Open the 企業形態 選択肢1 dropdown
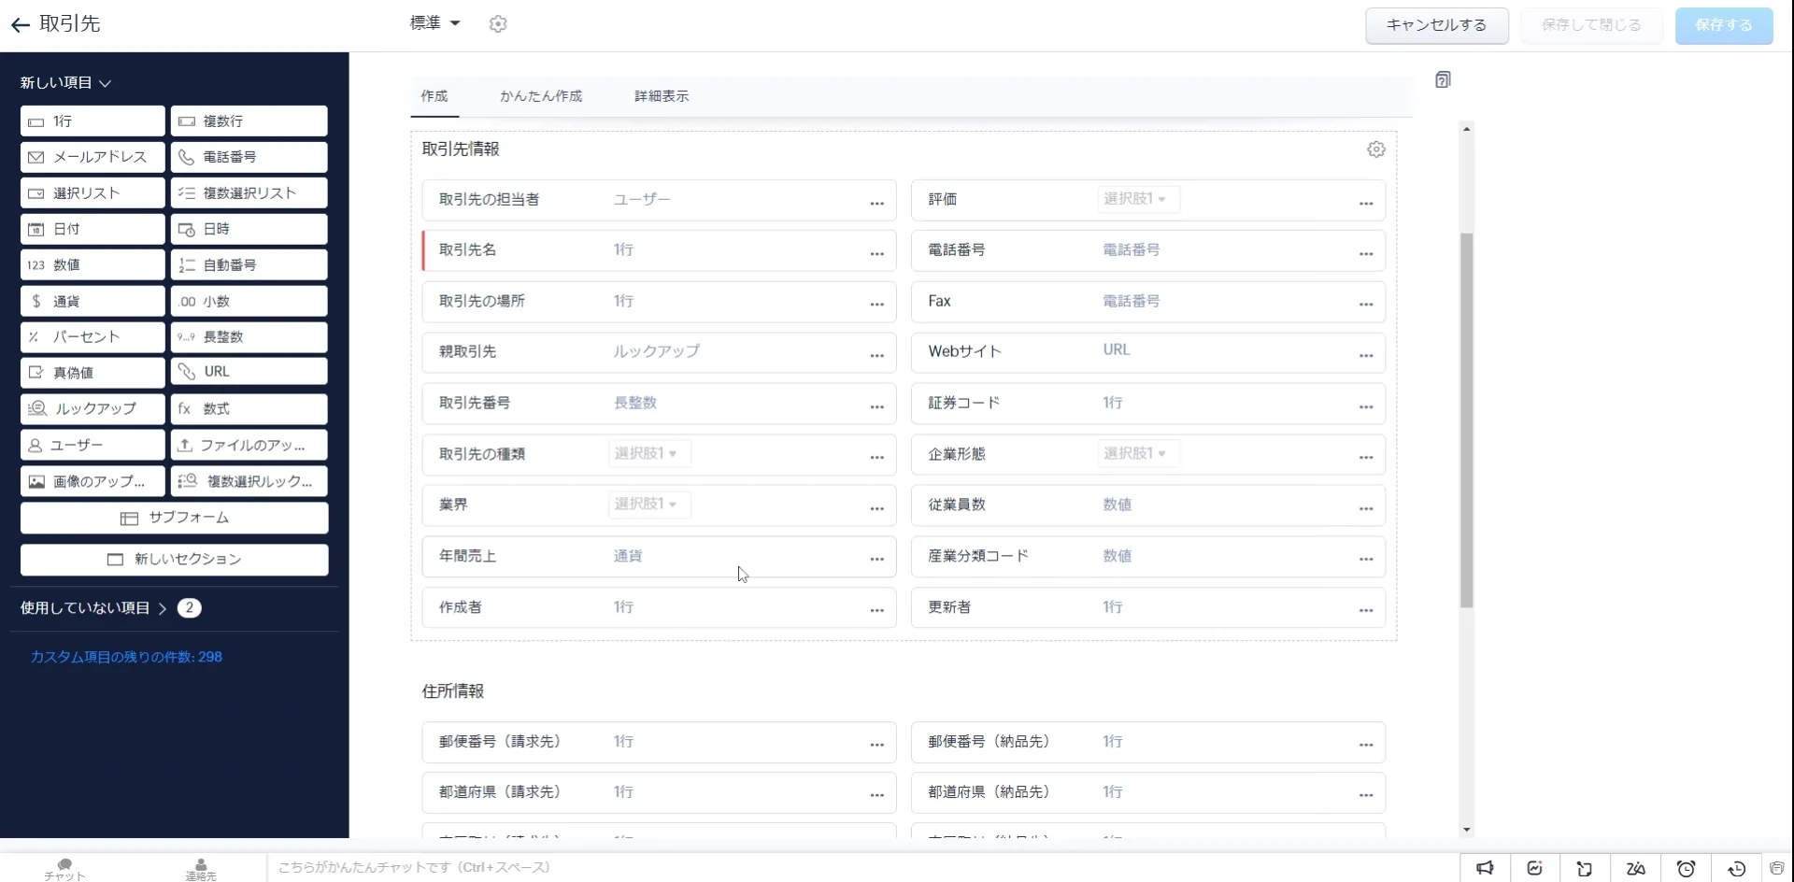This screenshot has height=882, width=1794. point(1137,453)
